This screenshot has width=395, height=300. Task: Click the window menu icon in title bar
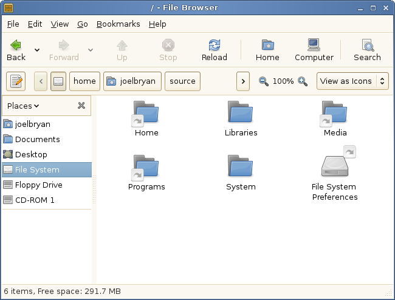pos(9,8)
